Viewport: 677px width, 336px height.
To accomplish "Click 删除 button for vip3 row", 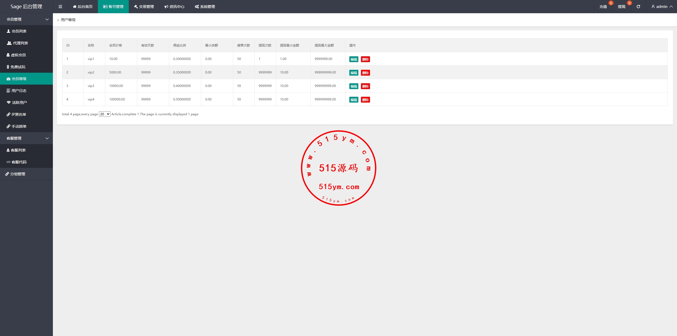I will click(x=365, y=86).
